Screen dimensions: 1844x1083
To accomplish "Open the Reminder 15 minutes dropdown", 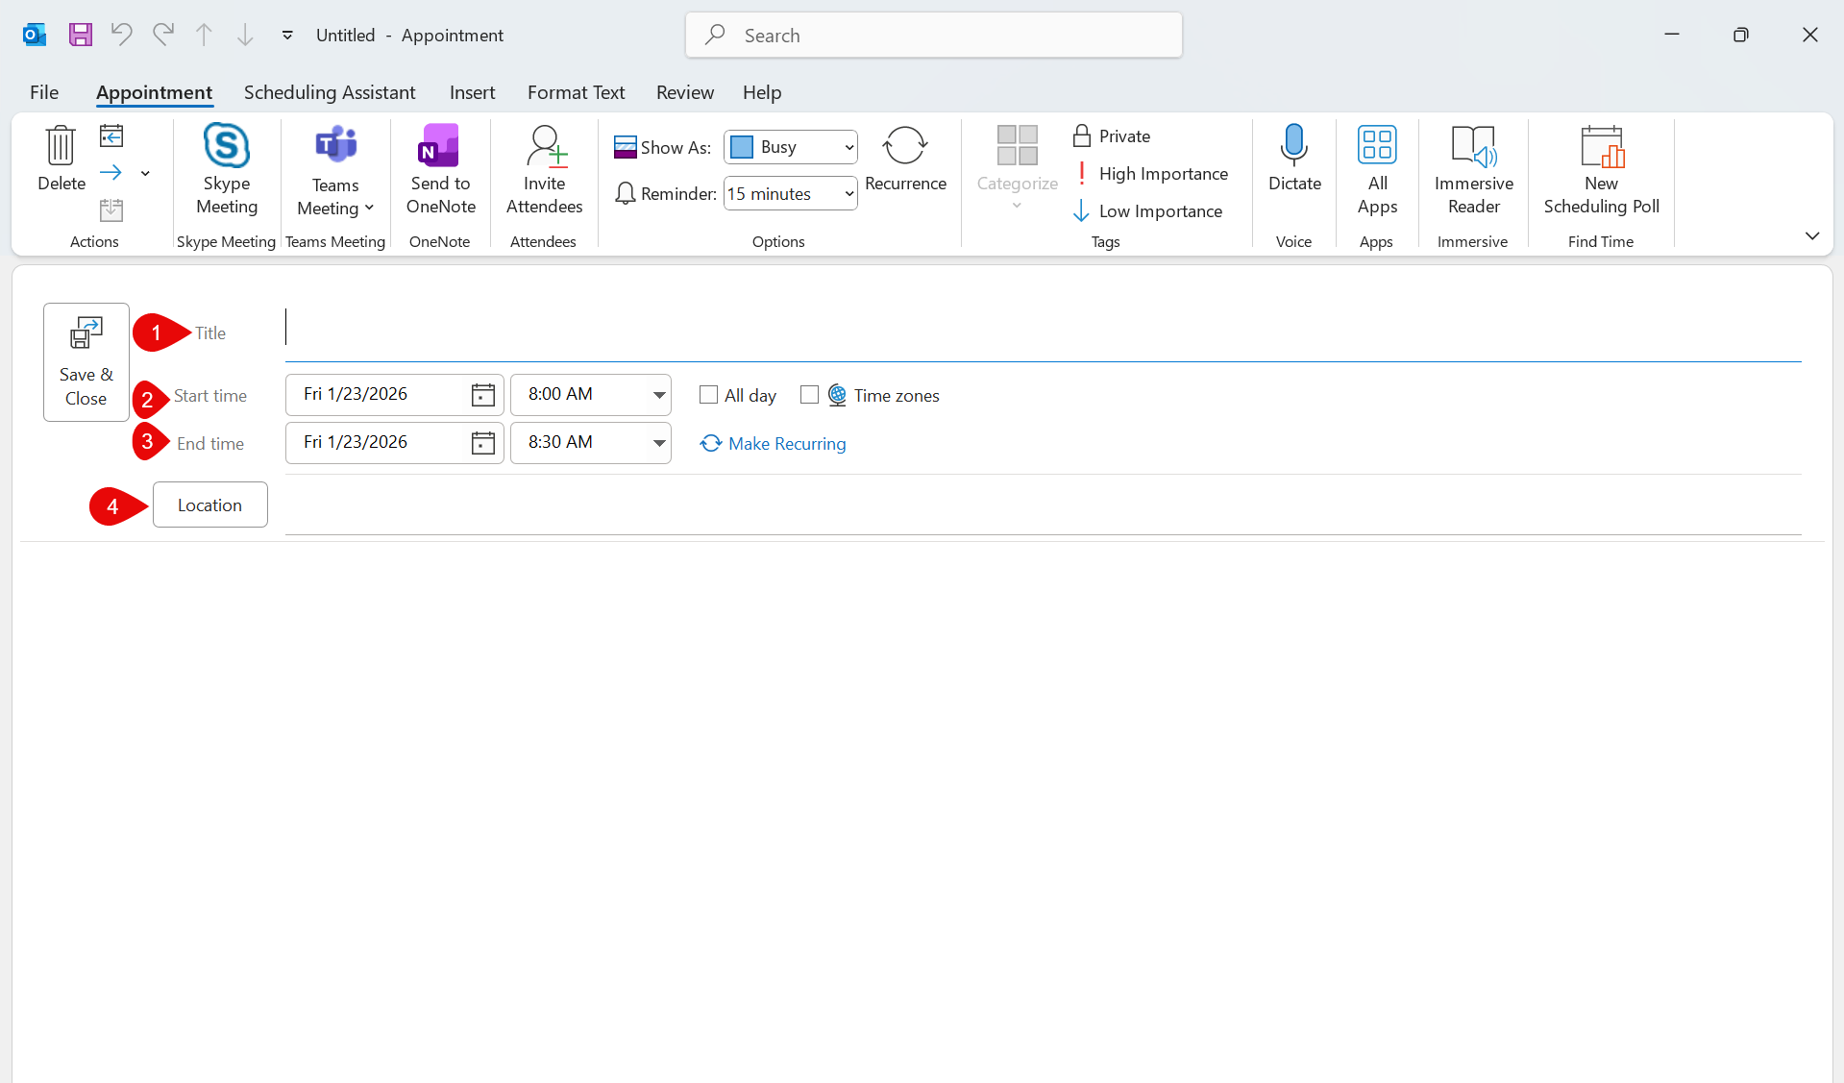I will click(848, 194).
